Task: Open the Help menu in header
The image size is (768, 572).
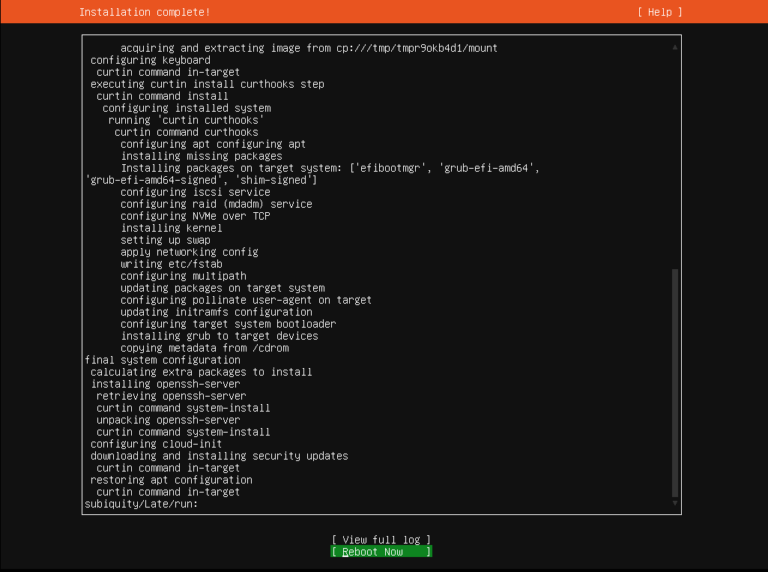Action: pos(660,12)
